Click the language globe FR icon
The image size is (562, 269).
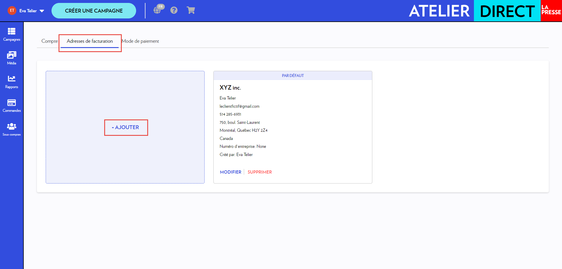click(158, 10)
